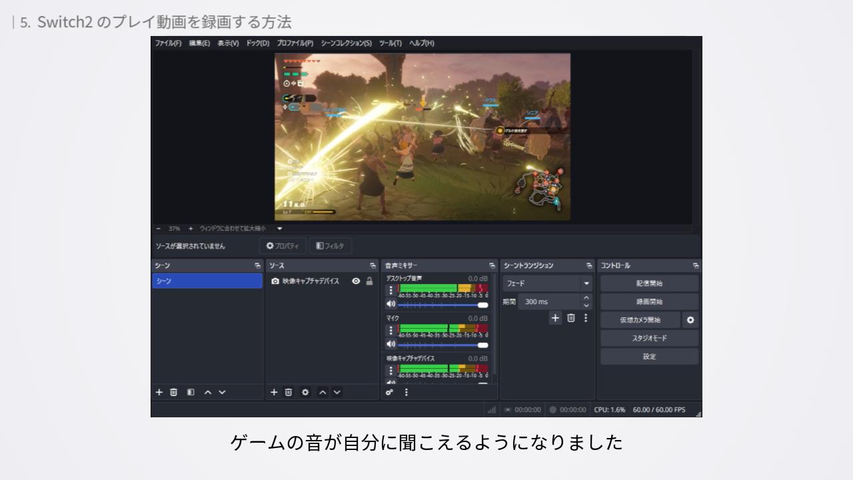Open the ファイル(F) menu
The height and width of the screenshot is (480, 853).
click(168, 43)
